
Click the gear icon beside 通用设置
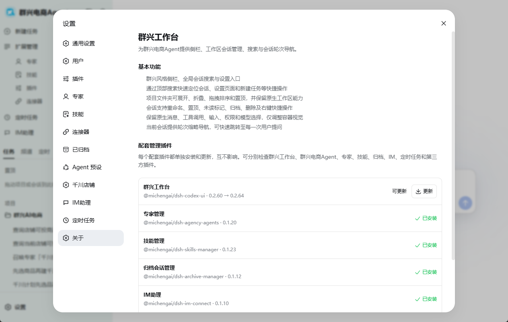66,43
